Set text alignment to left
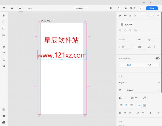162x126 pixels. point(122,105)
